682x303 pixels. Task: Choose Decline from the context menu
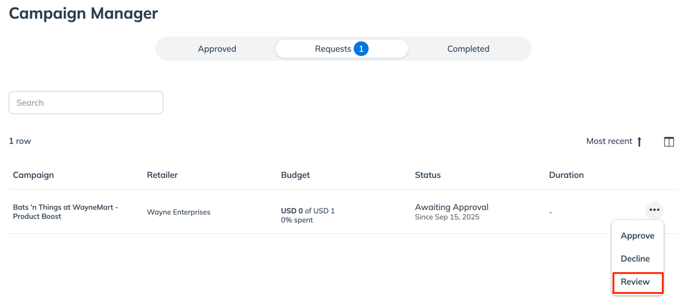635,259
